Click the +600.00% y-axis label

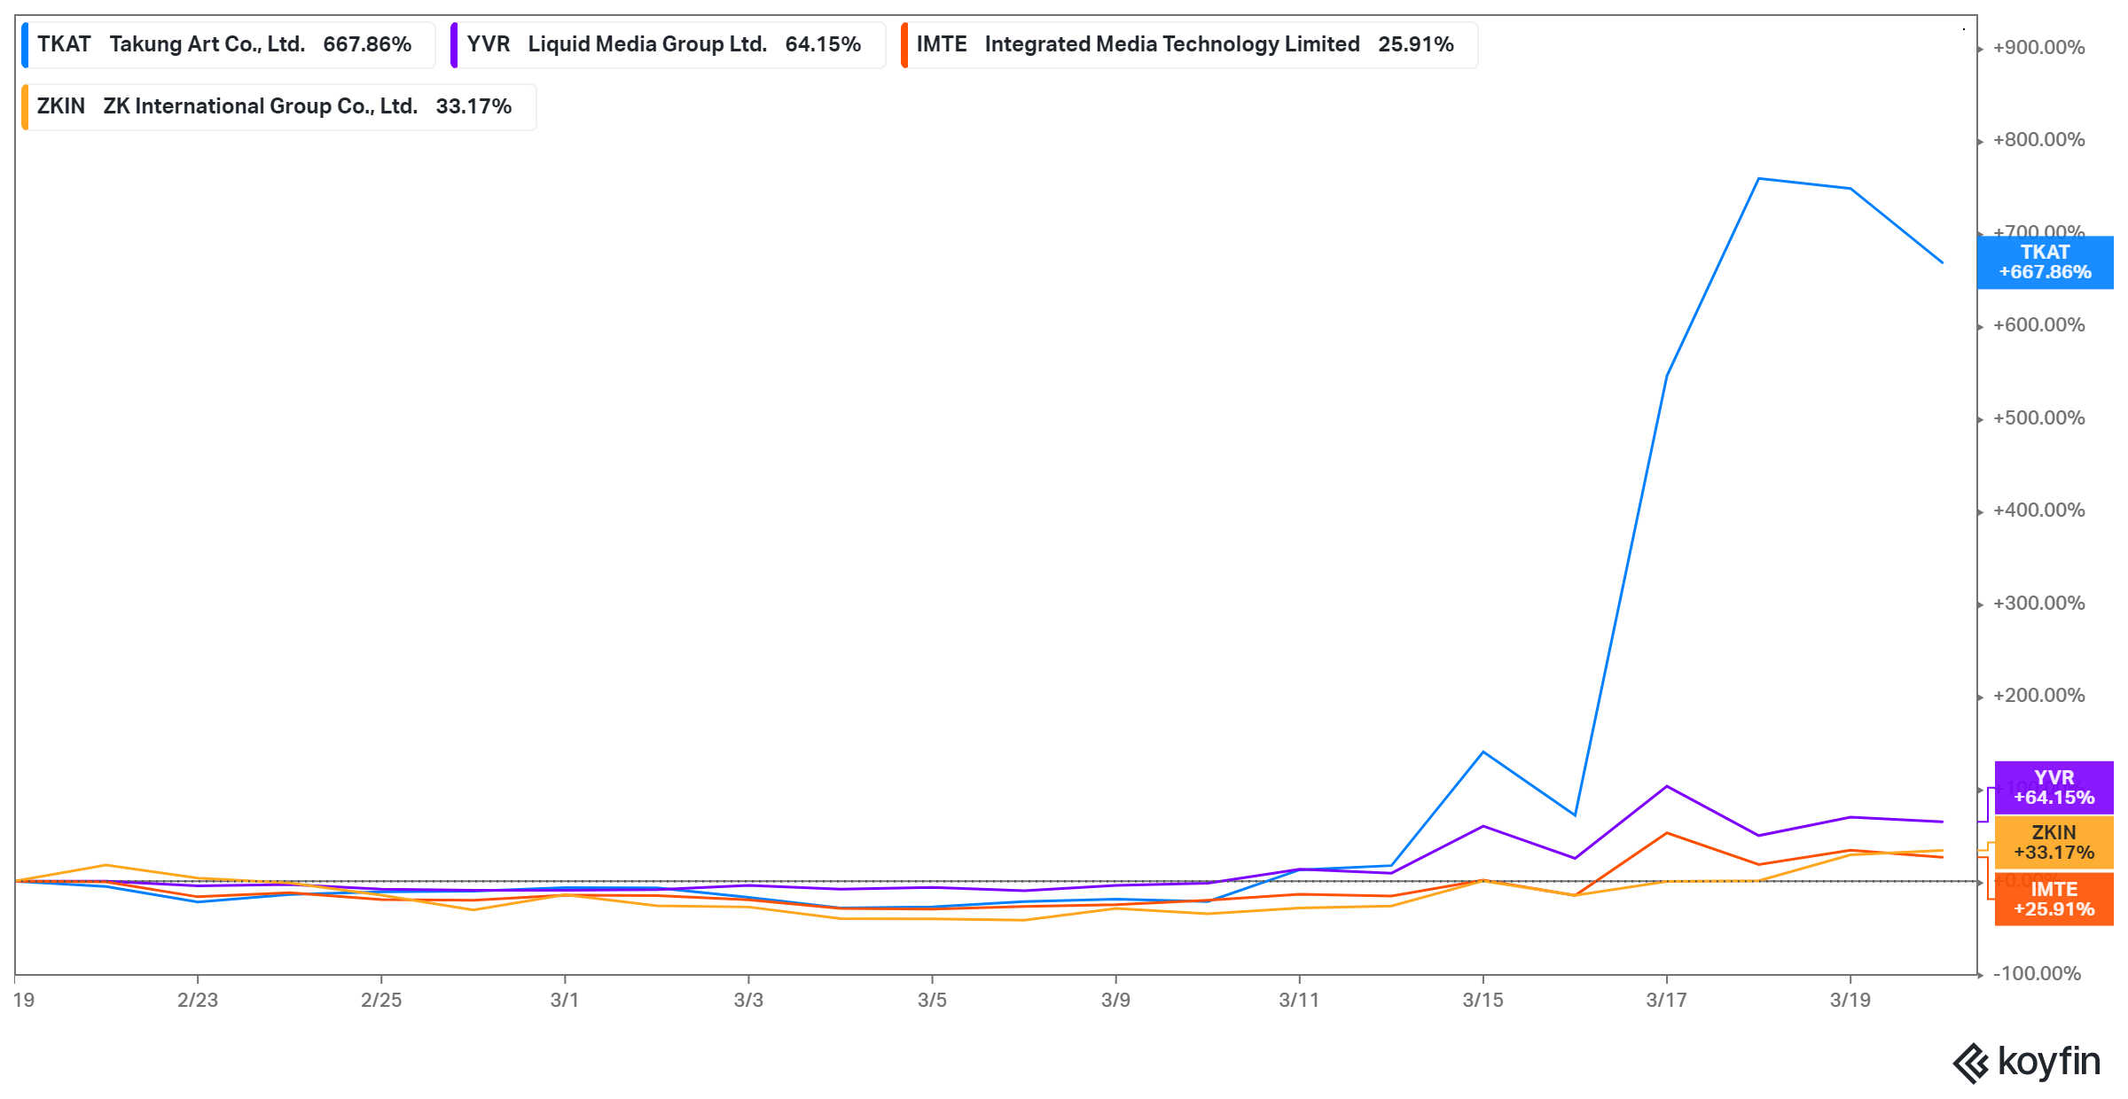tap(2038, 325)
